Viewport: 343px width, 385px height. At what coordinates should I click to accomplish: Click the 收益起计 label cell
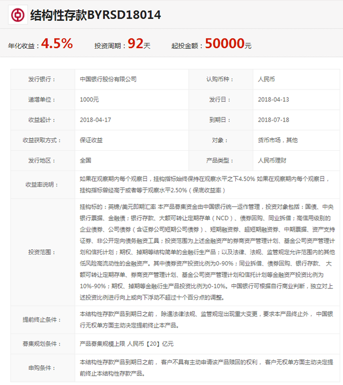point(43,120)
